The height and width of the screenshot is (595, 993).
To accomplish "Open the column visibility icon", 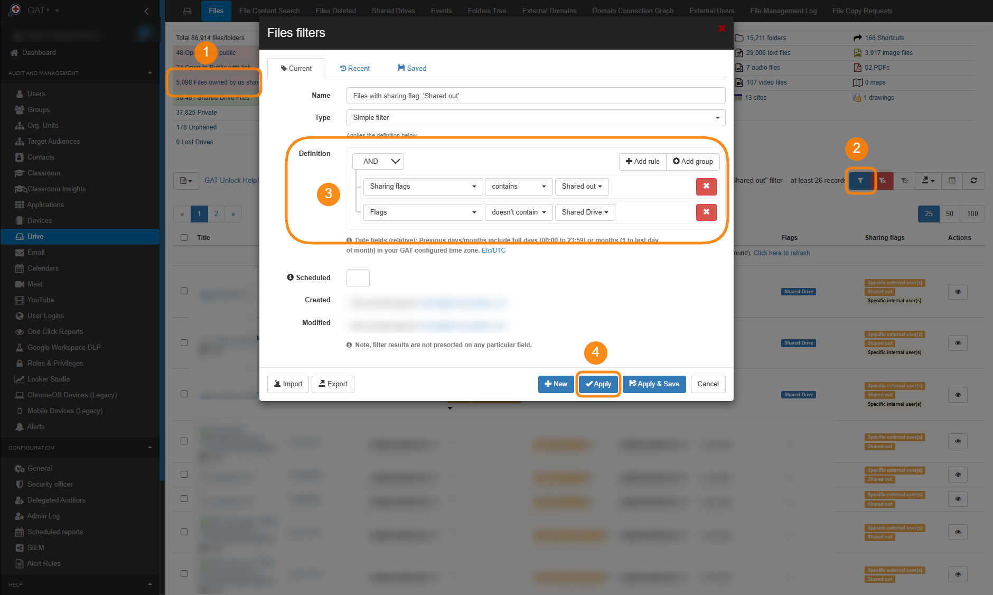I will [952, 181].
